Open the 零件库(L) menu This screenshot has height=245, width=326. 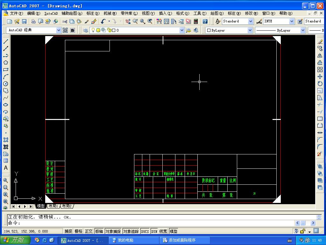pyautogui.click(x=129, y=13)
